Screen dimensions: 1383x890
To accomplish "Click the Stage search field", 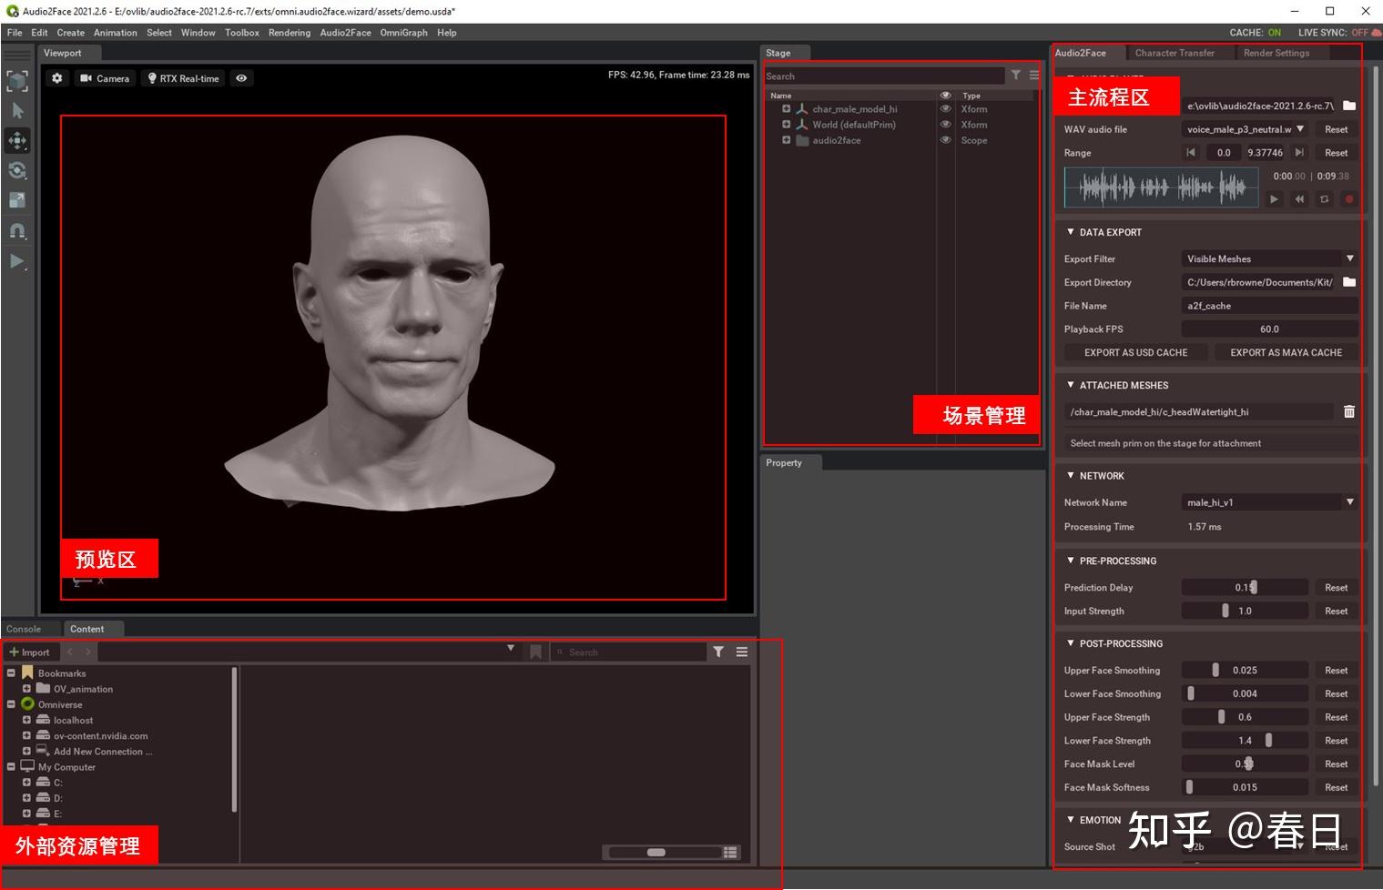I will pyautogui.click(x=883, y=76).
